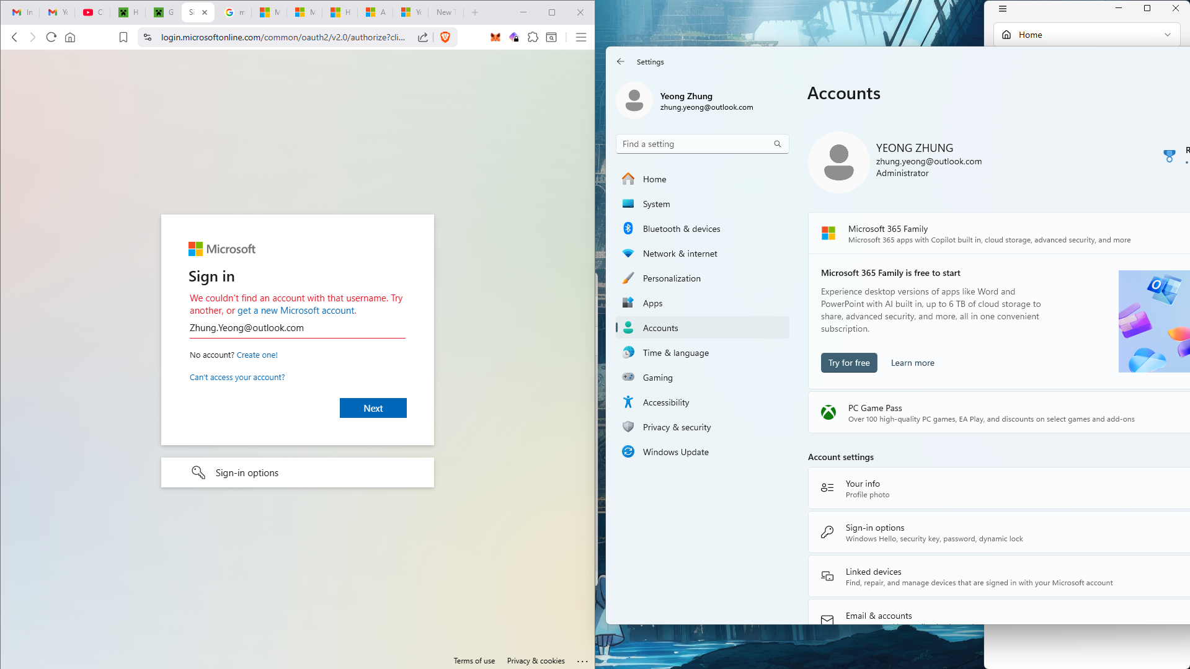Open Network & internet settings

coord(703,254)
